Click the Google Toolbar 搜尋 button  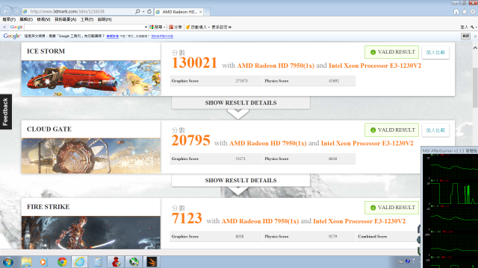[157, 27]
